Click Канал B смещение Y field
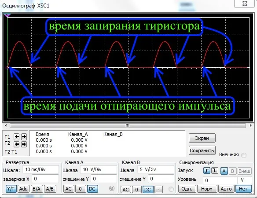 [161, 179]
